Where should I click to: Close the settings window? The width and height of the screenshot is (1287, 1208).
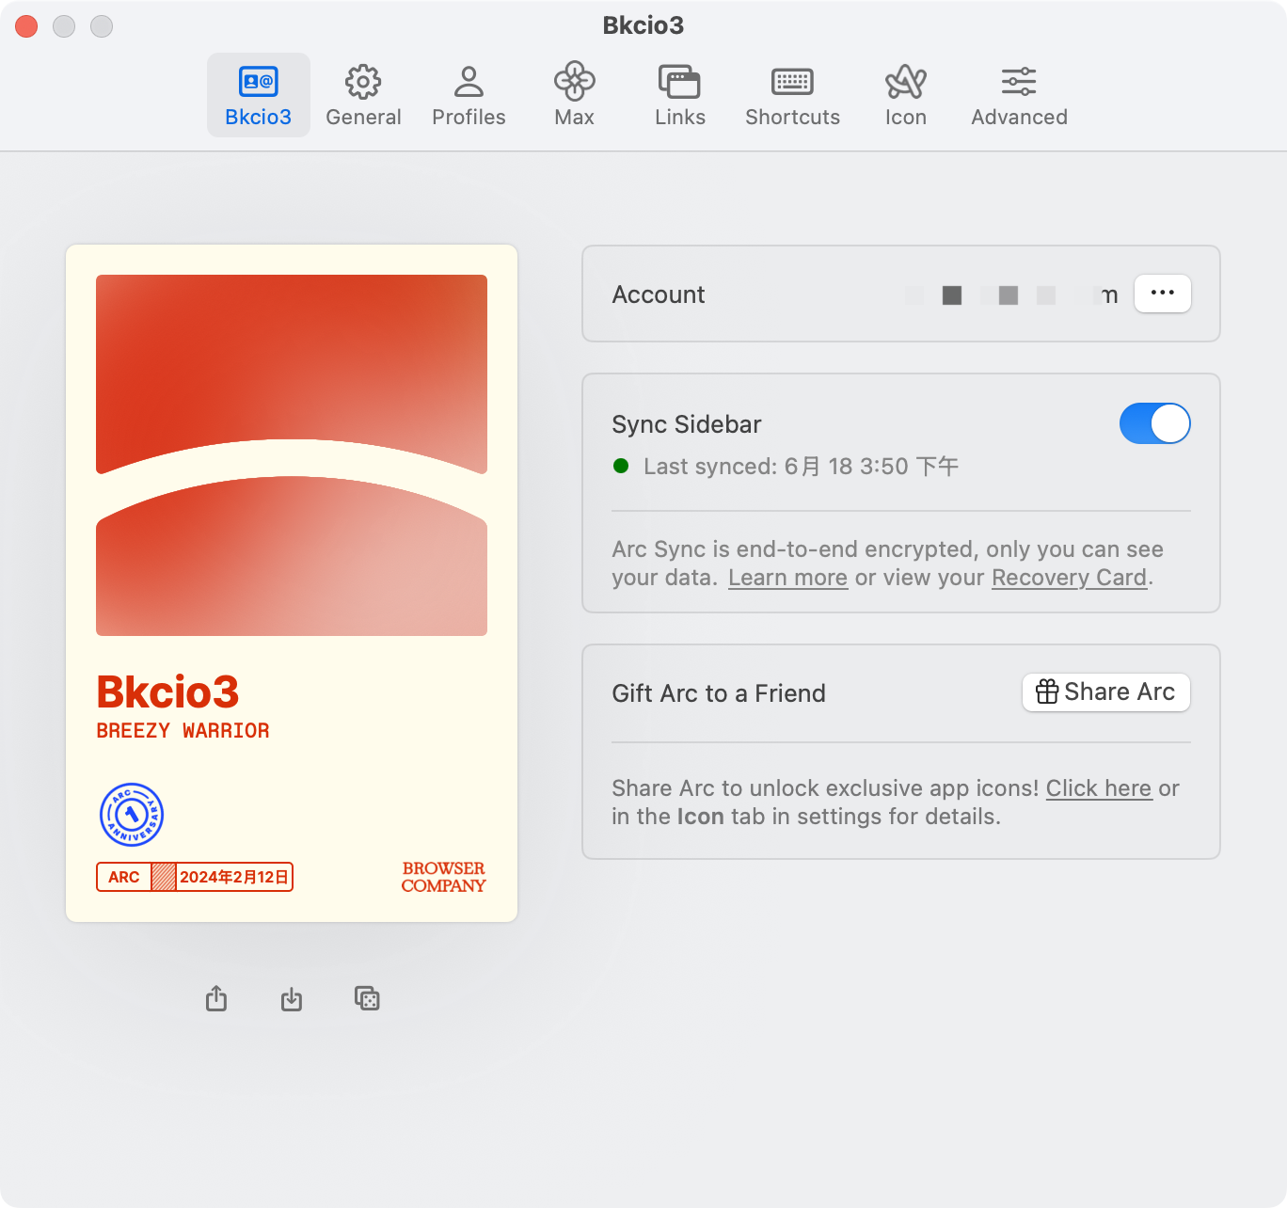[26, 26]
